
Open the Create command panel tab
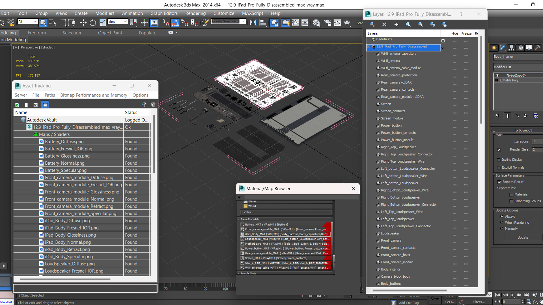pyautogui.click(x=494, y=48)
